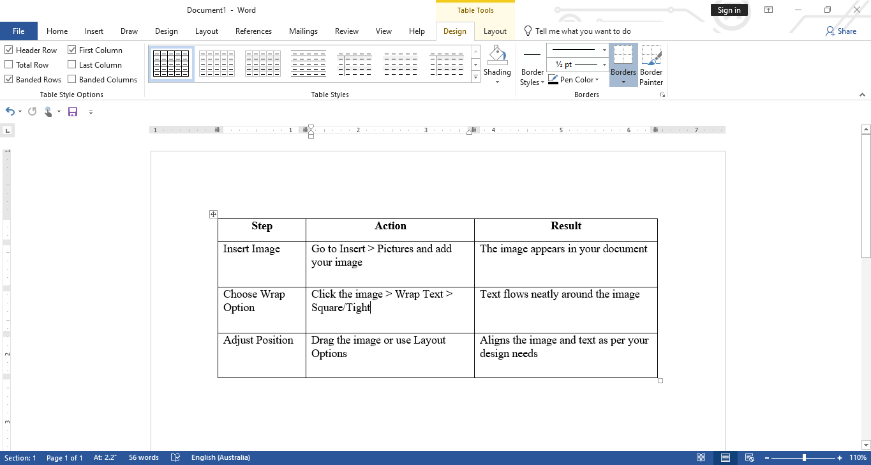Enable the Total Row checkbox
Screen dimensions: 871x465
8,65
